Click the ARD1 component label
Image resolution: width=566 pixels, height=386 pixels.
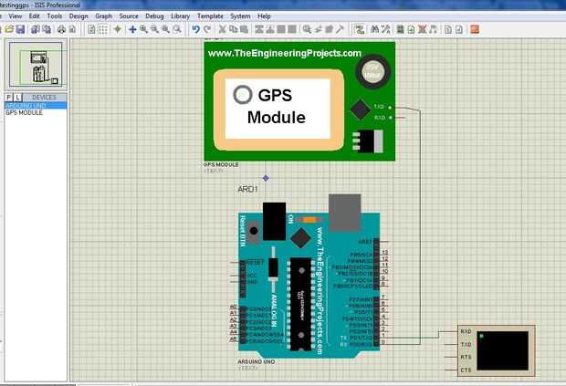tap(248, 189)
